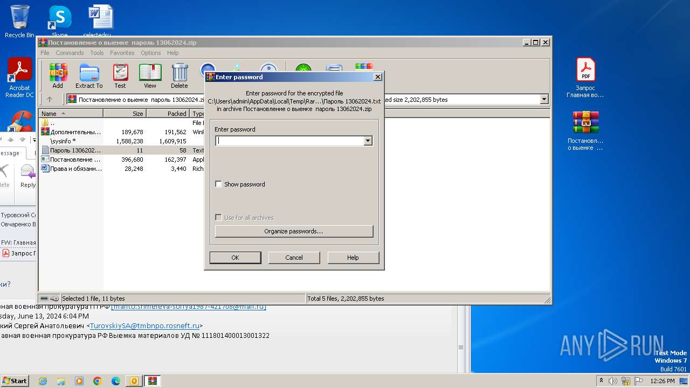Click the mailto mail.ru address link
Screen dimensions: 690x388
click(189, 307)
